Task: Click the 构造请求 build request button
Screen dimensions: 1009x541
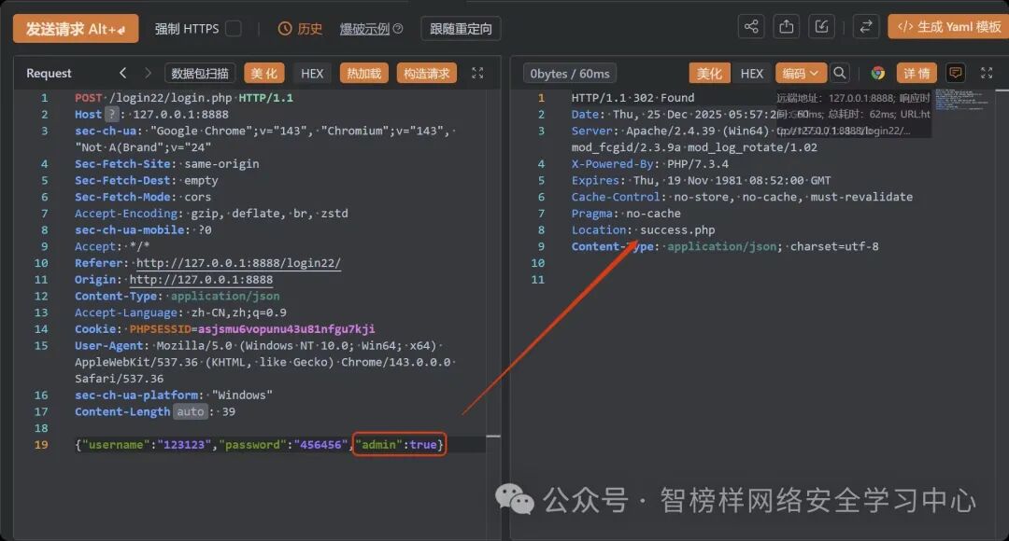Action: [x=427, y=74]
